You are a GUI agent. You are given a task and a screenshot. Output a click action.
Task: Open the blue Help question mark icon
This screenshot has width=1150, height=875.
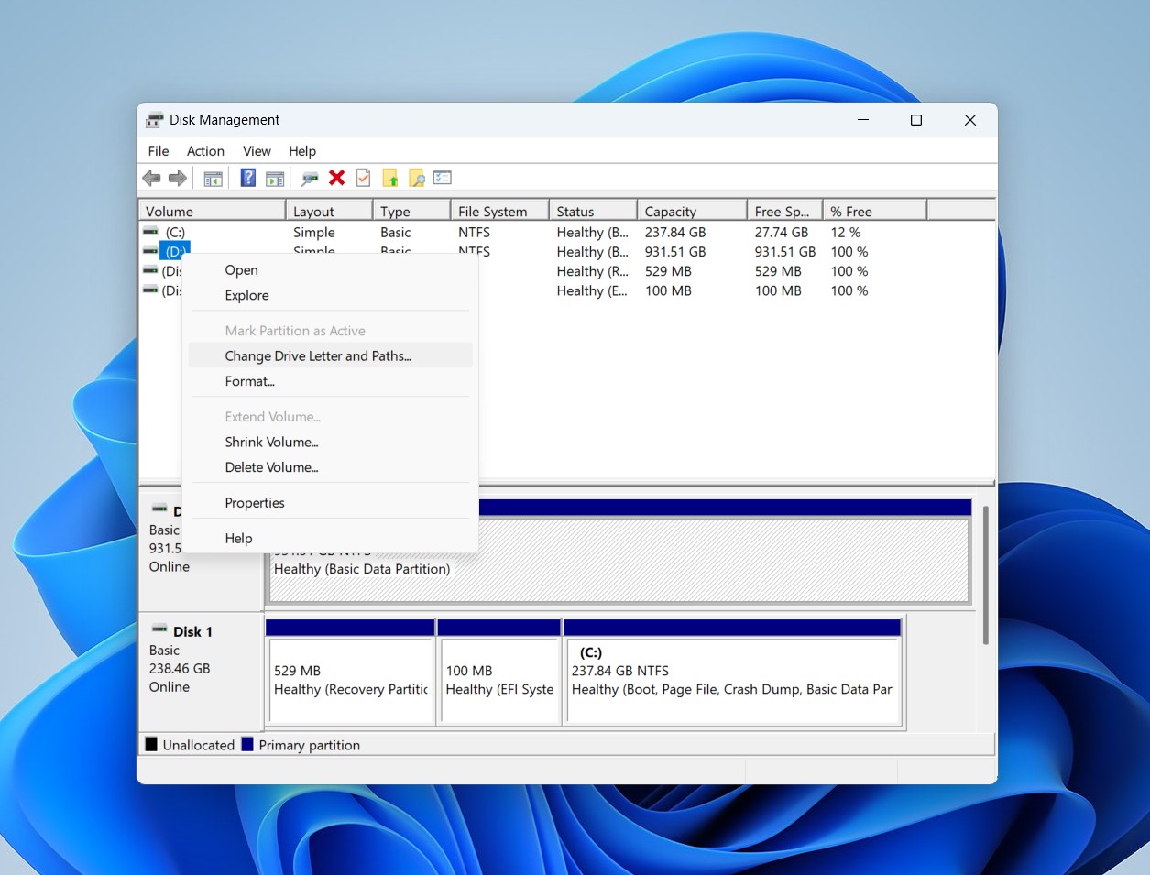point(247,178)
